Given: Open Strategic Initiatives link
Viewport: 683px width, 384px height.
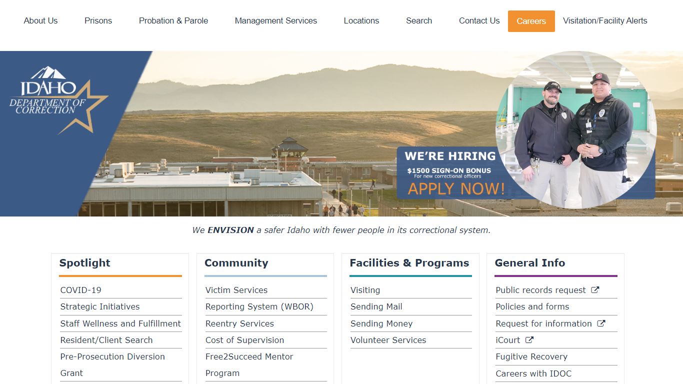Looking at the screenshot, I should click(100, 306).
